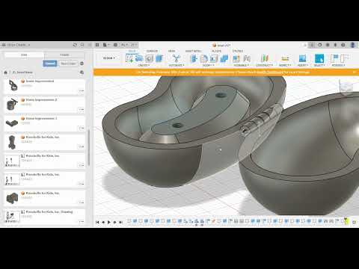Select the SURFACE toolbar tab
This screenshot has height=269, width=359.
(152, 51)
